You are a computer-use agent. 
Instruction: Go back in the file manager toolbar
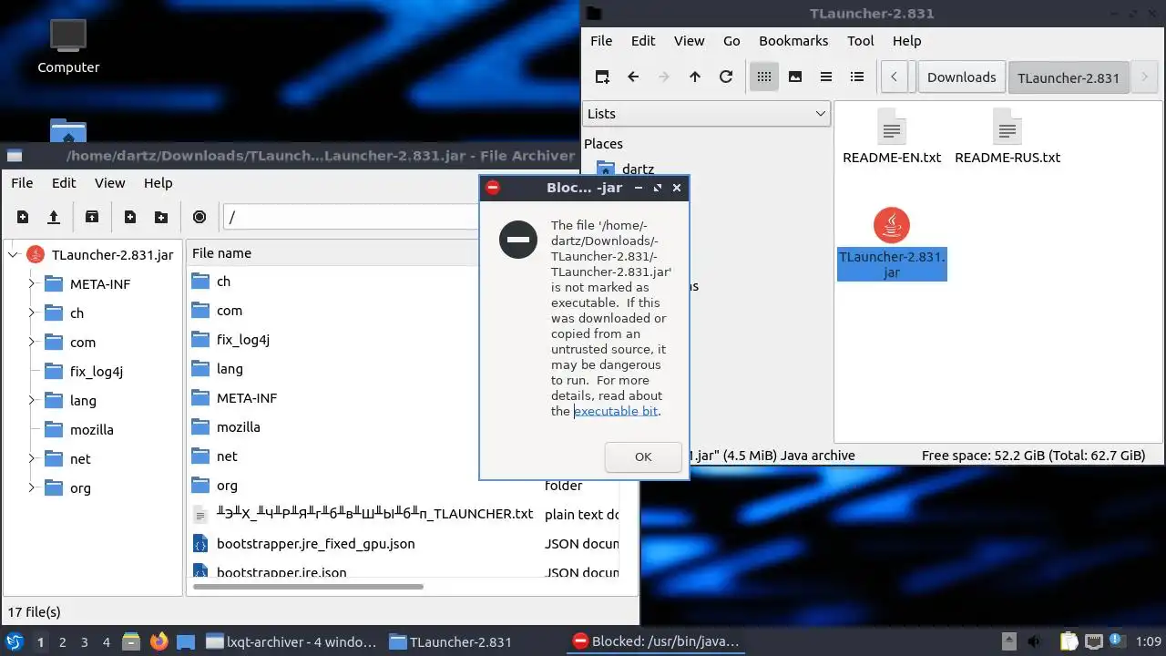point(633,77)
